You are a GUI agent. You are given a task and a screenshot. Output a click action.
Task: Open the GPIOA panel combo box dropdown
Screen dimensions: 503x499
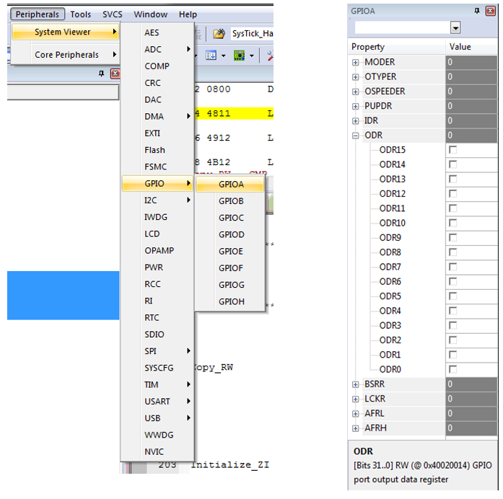455,27
